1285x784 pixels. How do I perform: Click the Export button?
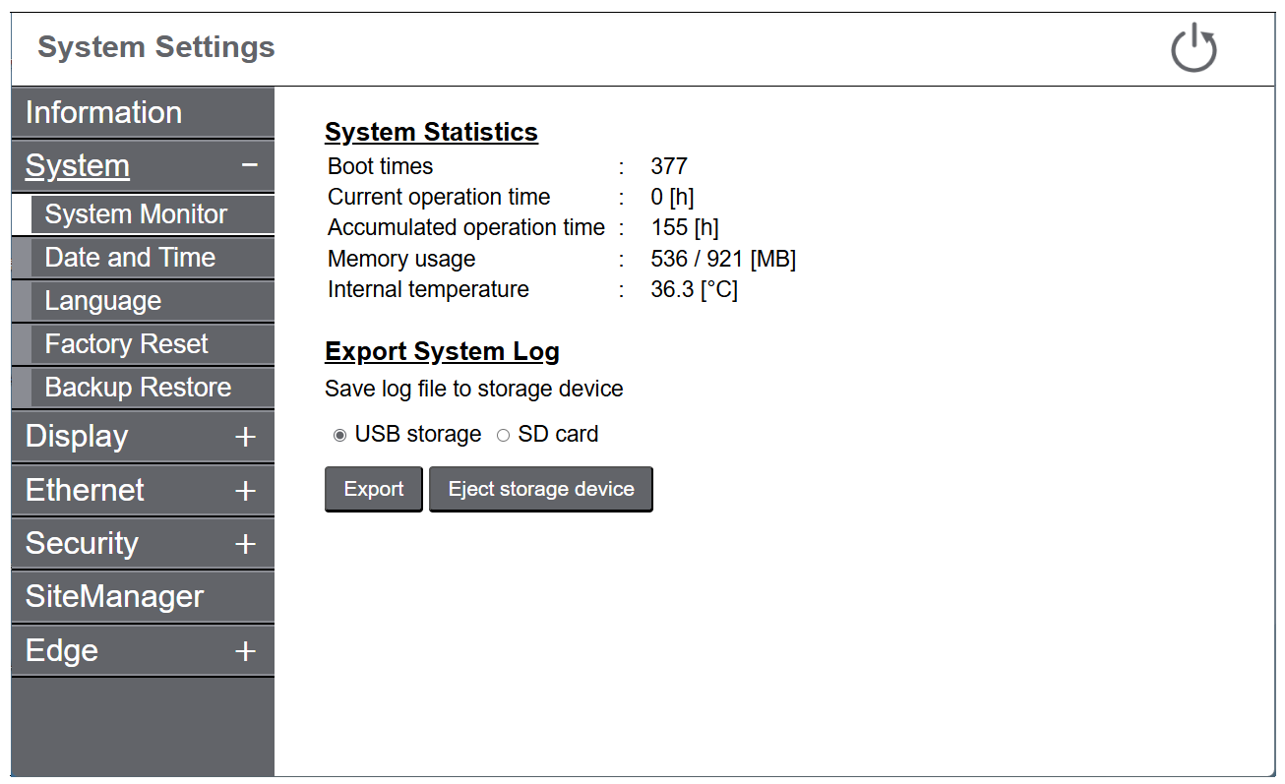coord(373,488)
